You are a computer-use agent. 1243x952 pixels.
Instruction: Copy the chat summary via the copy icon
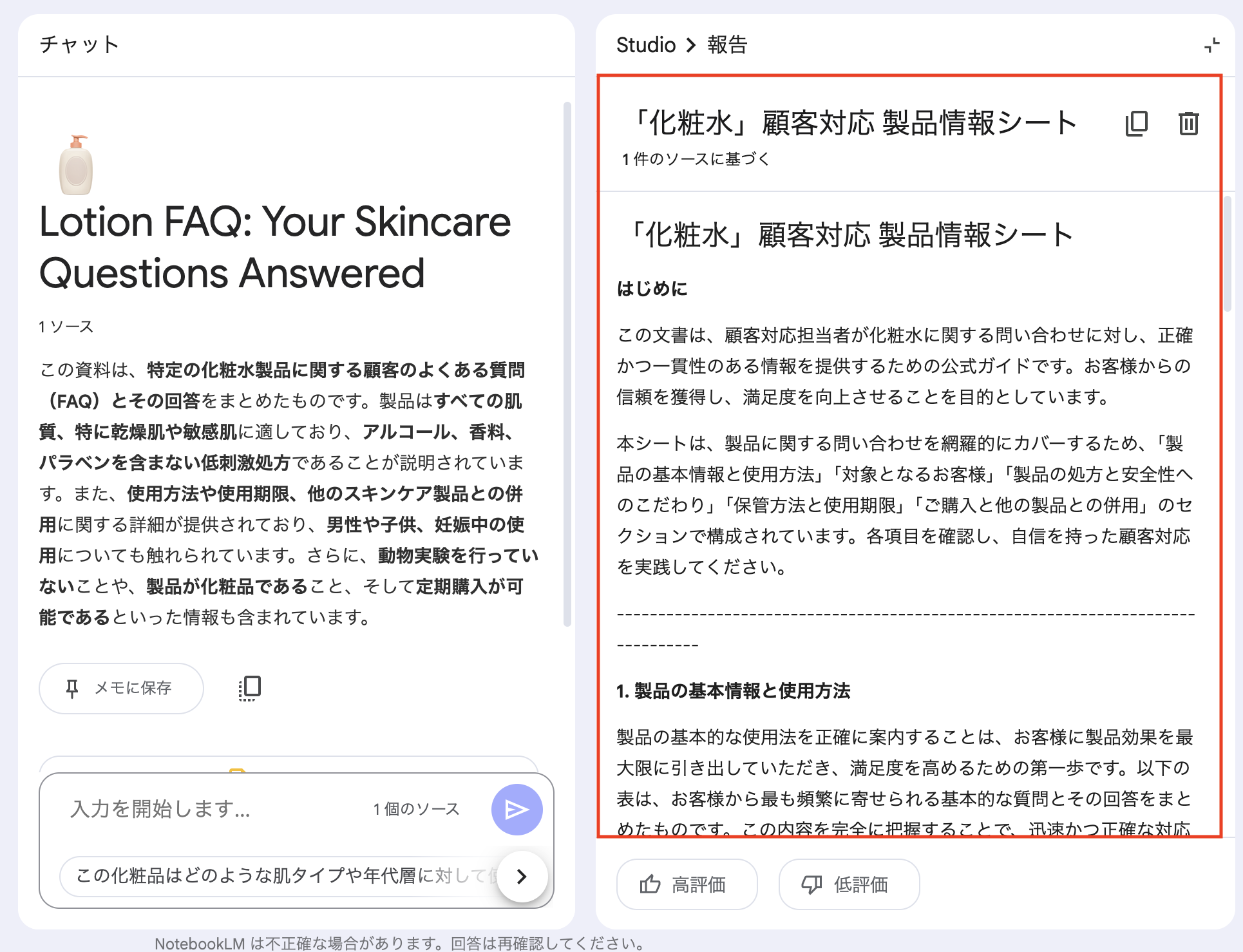pos(249,688)
